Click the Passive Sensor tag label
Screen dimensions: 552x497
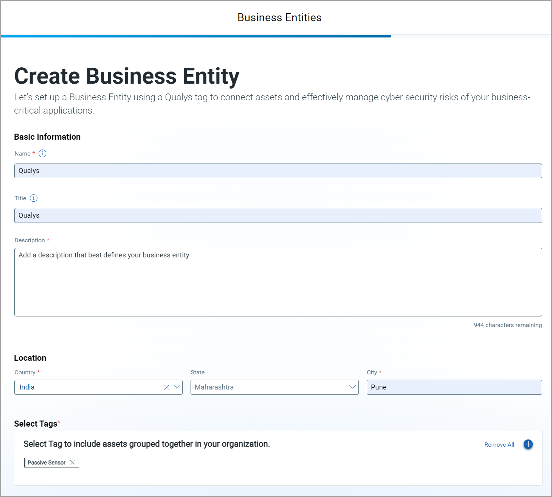[x=47, y=463]
